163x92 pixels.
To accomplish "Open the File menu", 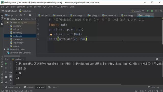I will pyautogui.click(x=2, y=7).
